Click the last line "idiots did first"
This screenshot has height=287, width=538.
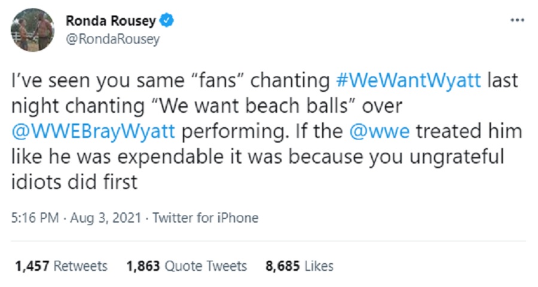coord(75,182)
